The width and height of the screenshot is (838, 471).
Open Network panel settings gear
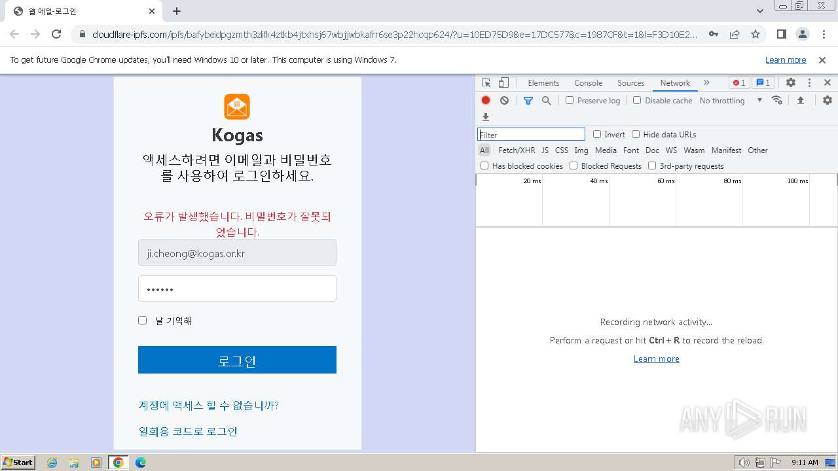coord(828,100)
